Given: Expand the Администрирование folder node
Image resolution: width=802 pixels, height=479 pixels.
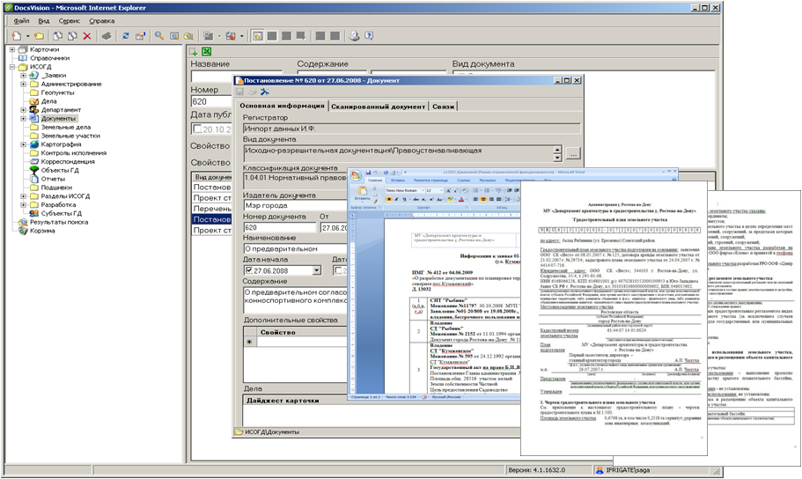Looking at the screenshot, I should 23,85.
